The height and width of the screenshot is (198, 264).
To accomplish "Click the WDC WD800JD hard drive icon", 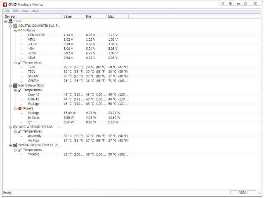I will [15, 127].
